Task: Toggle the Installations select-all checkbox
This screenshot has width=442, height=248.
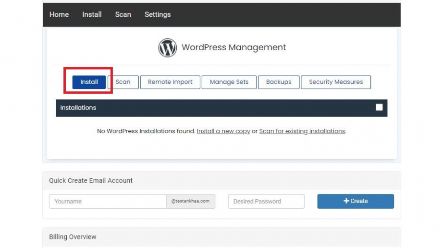Action: click(379, 107)
